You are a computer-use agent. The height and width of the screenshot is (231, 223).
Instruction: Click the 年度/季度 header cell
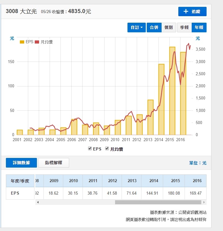20,181
